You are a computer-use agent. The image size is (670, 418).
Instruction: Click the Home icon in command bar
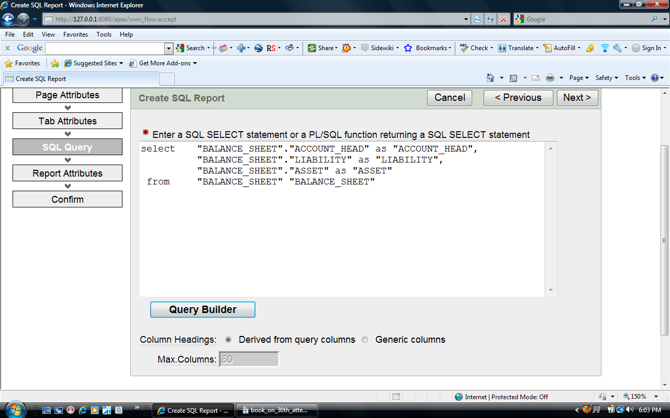(x=490, y=78)
